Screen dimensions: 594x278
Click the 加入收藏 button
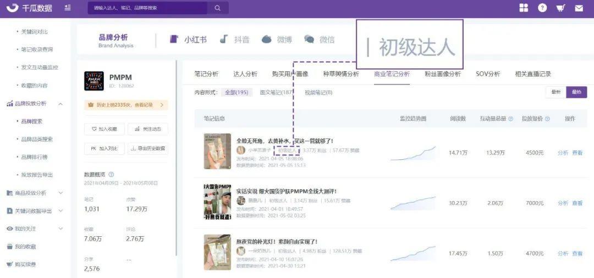click(x=104, y=129)
